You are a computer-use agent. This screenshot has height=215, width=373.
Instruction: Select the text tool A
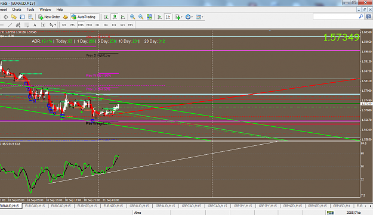point(35,25)
